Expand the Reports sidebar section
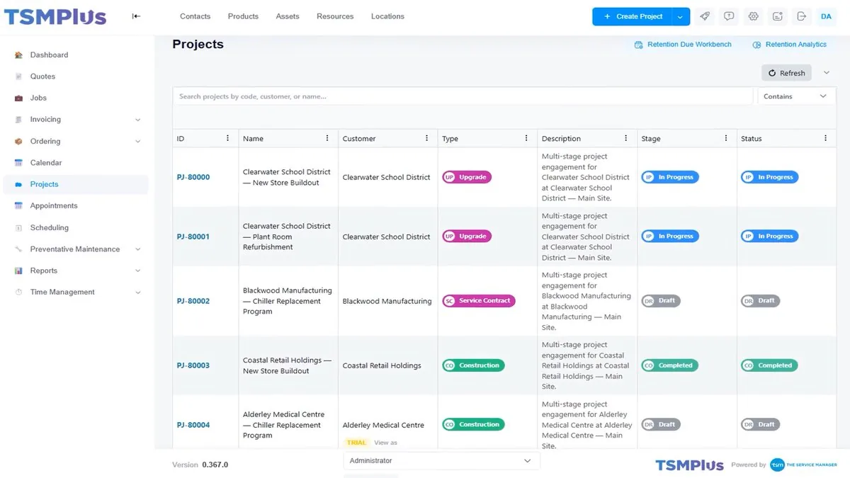The width and height of the screenshot is (850, 478). (137, 271)
